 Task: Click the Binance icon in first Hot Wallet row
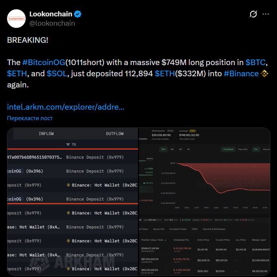[x=68, y=185]
